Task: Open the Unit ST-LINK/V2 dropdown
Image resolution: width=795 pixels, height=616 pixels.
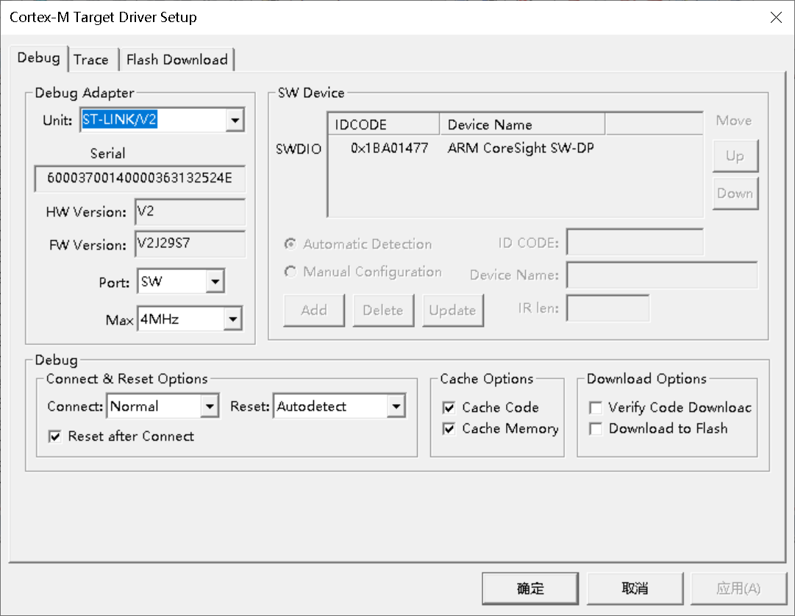Action: [235, 120]
